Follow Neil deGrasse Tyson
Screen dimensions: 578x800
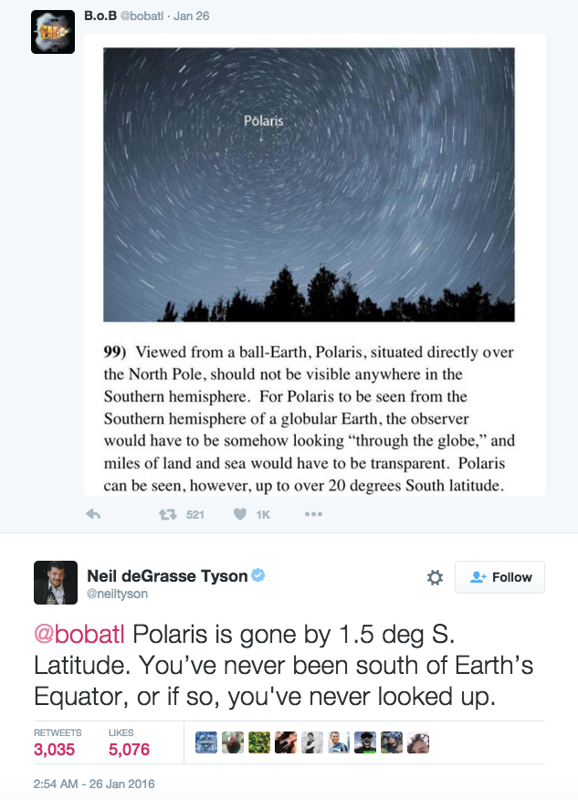[499, 577]
